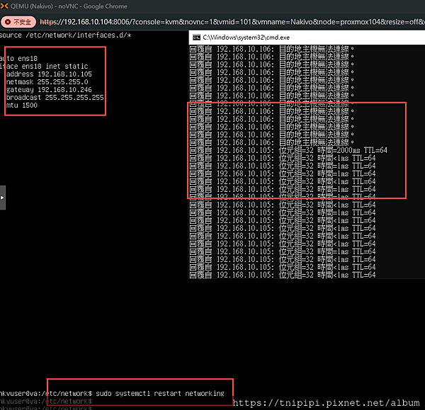Screen dimensions: 425x410
Task: Click the cmd.exe window icon
Action: click(x=196, y=38)
